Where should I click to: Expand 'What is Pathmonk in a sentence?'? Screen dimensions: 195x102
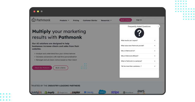139,61
